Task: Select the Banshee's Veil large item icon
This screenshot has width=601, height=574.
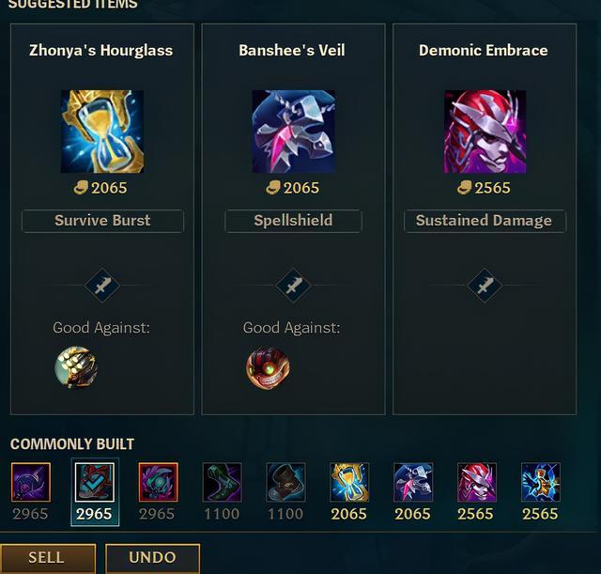Action: coord(294,132)
